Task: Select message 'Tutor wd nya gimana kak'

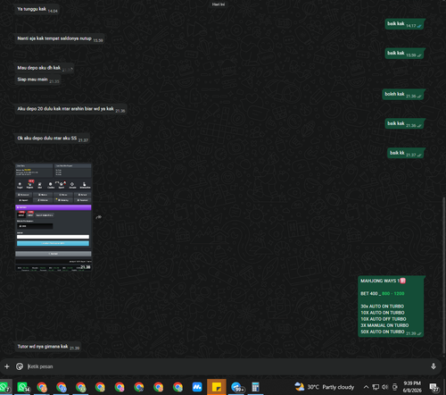Action: click(48, 347)
